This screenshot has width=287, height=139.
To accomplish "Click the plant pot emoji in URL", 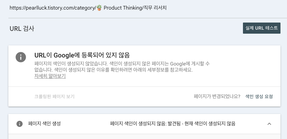I will point(99,8).
